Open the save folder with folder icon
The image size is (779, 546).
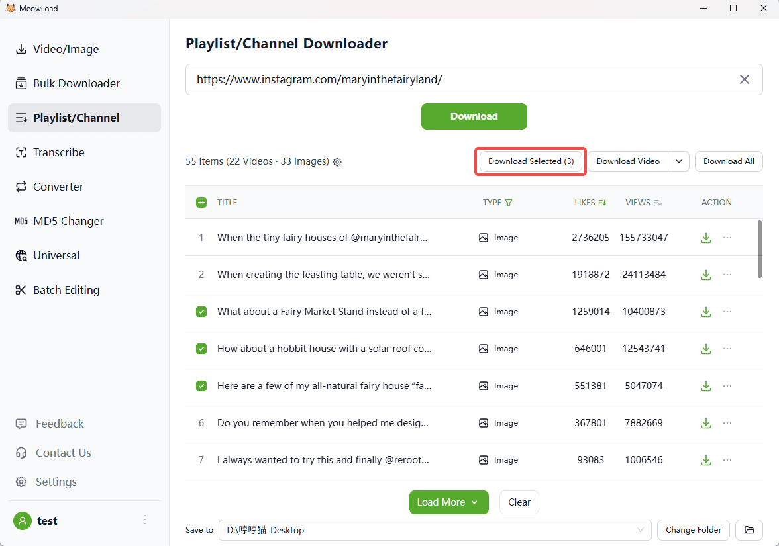[x=749, y=530]
